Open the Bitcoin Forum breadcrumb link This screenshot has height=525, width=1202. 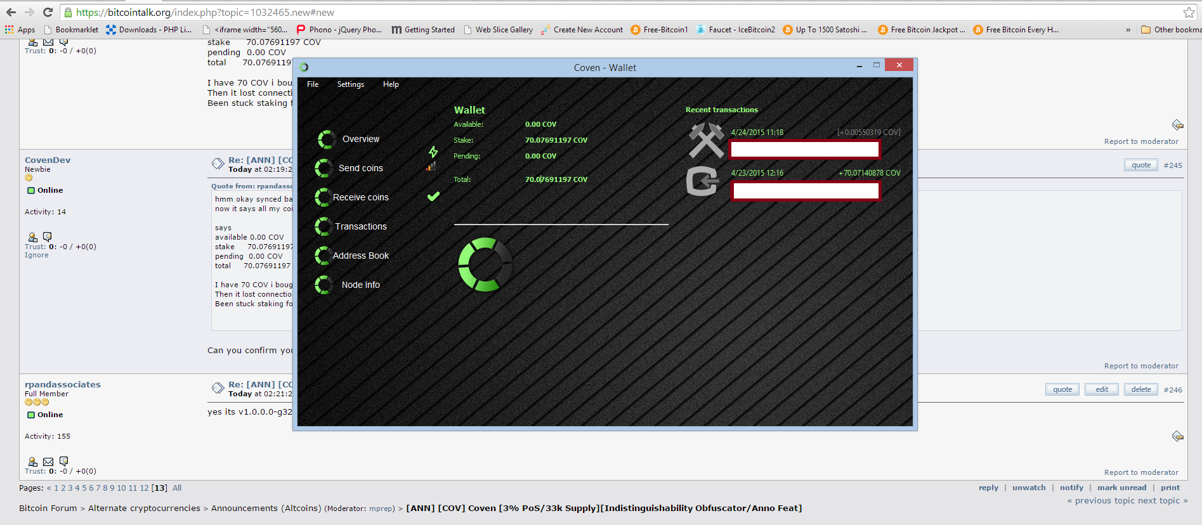[x=48, y=509]
